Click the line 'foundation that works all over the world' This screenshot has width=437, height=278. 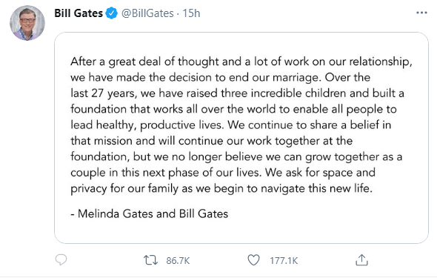pyautogui.click(x=173, y=109)
